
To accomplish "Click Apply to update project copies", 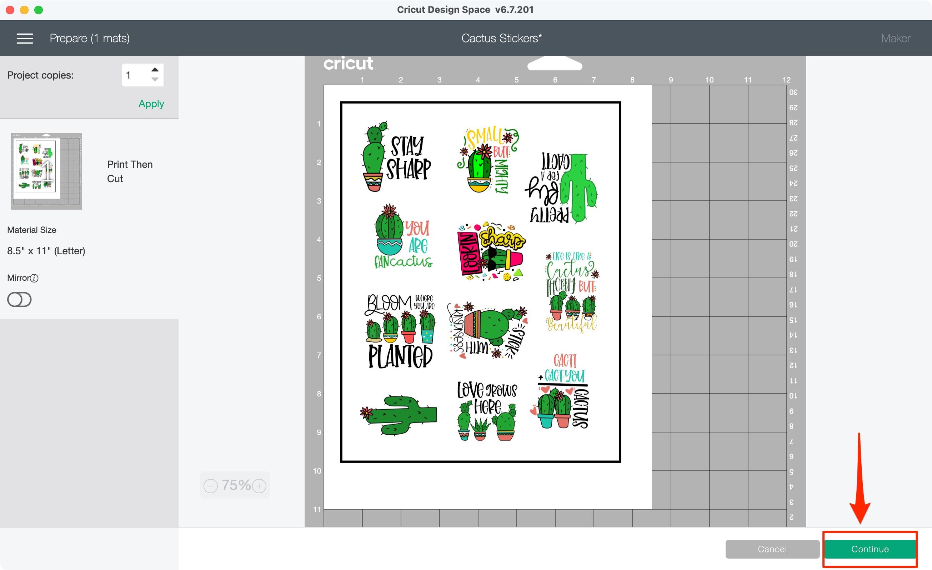I will click(x=151, y=103).
